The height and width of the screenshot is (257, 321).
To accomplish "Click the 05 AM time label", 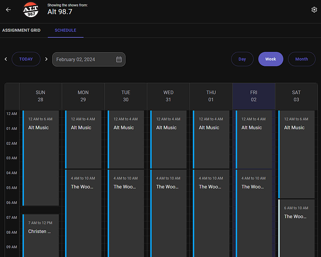I will tap(12, 188).
